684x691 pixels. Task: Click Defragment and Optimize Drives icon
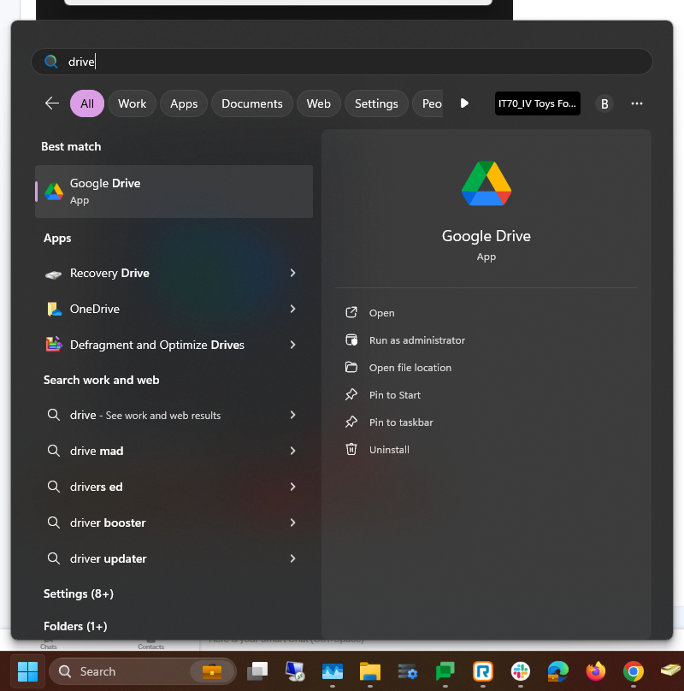click(x=54, y=345)
